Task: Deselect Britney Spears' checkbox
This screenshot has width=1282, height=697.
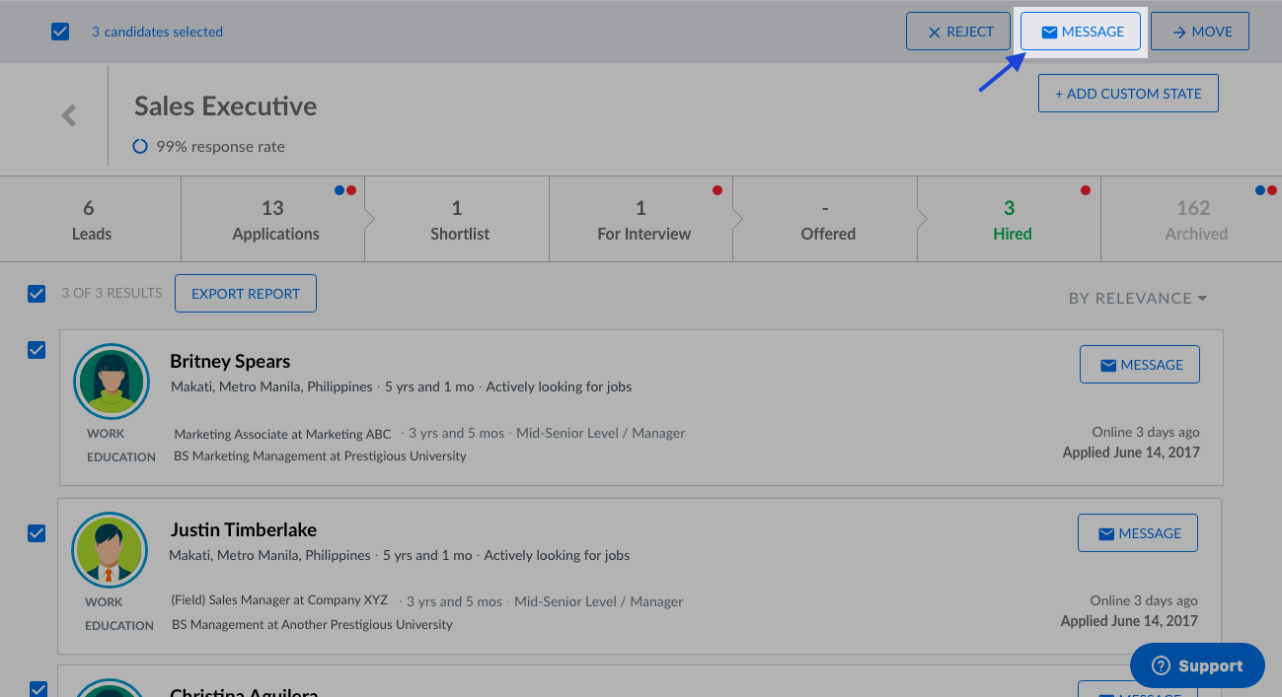Action: click(x=37, y=350)
